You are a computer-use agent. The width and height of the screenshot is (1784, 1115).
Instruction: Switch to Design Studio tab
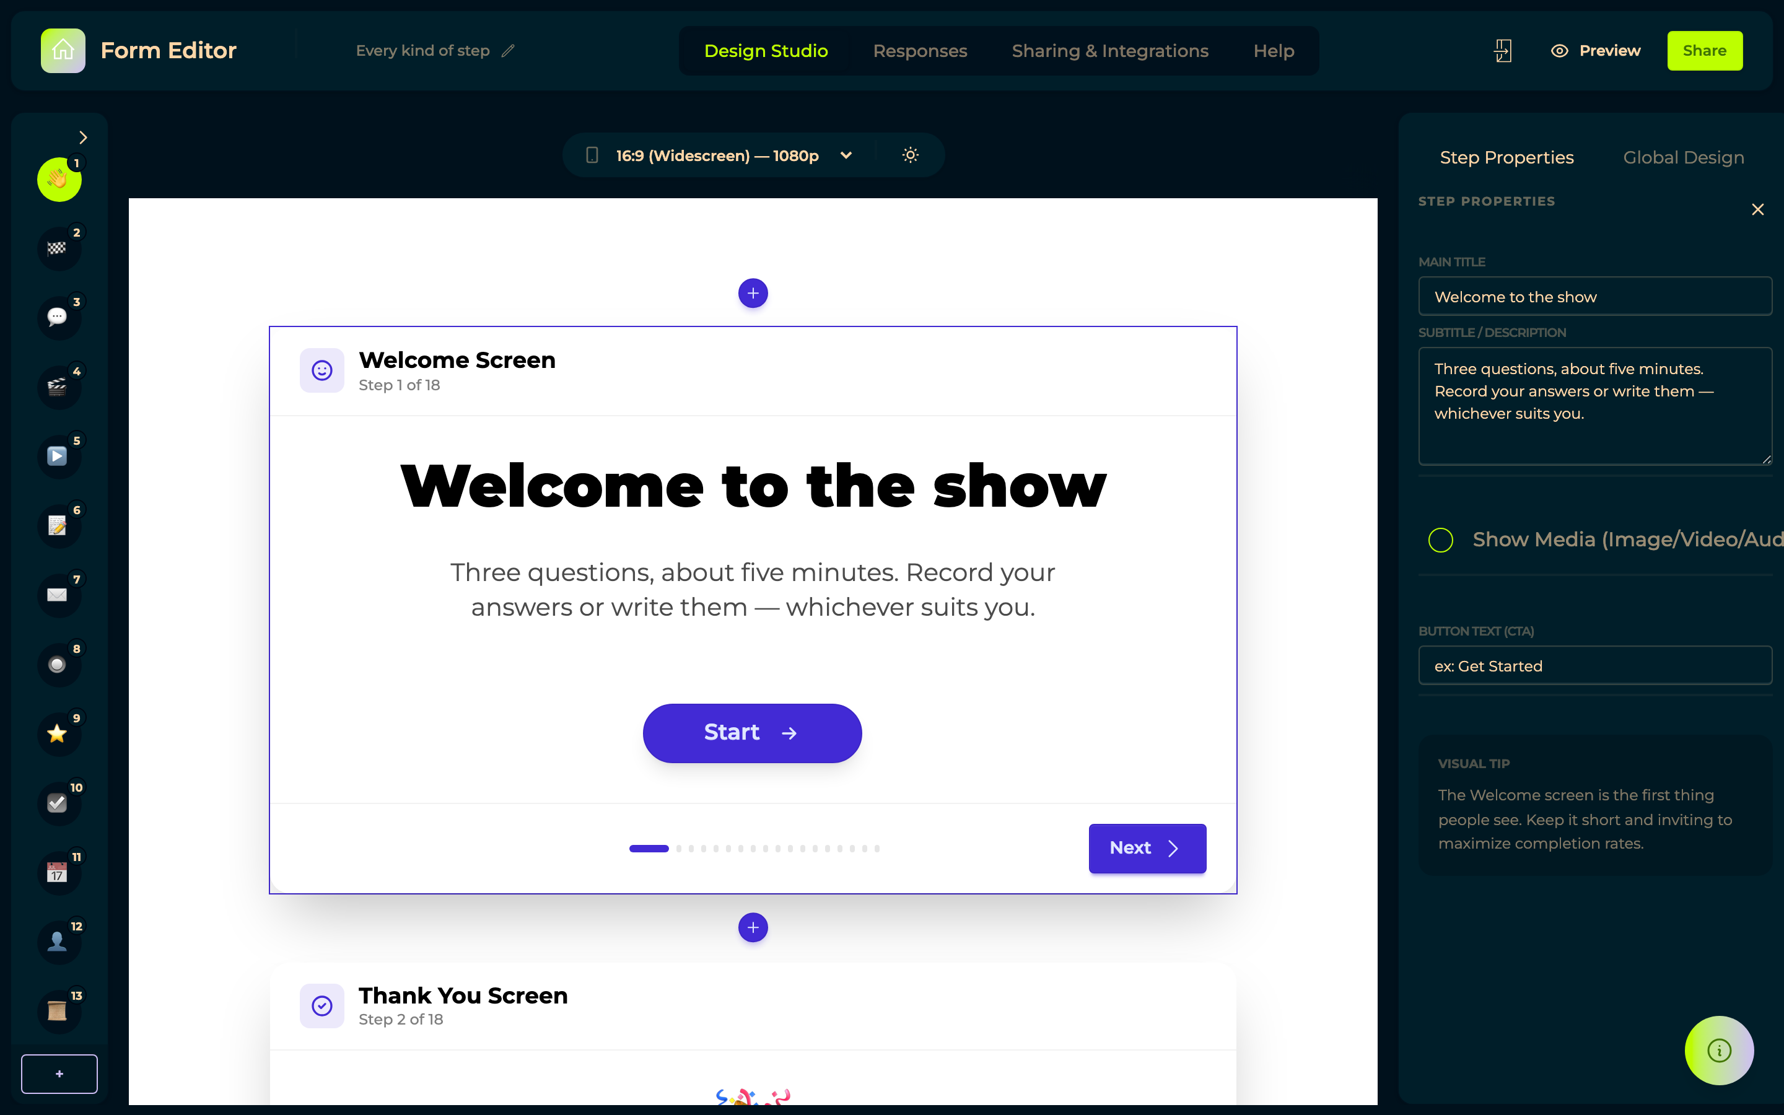766,51
